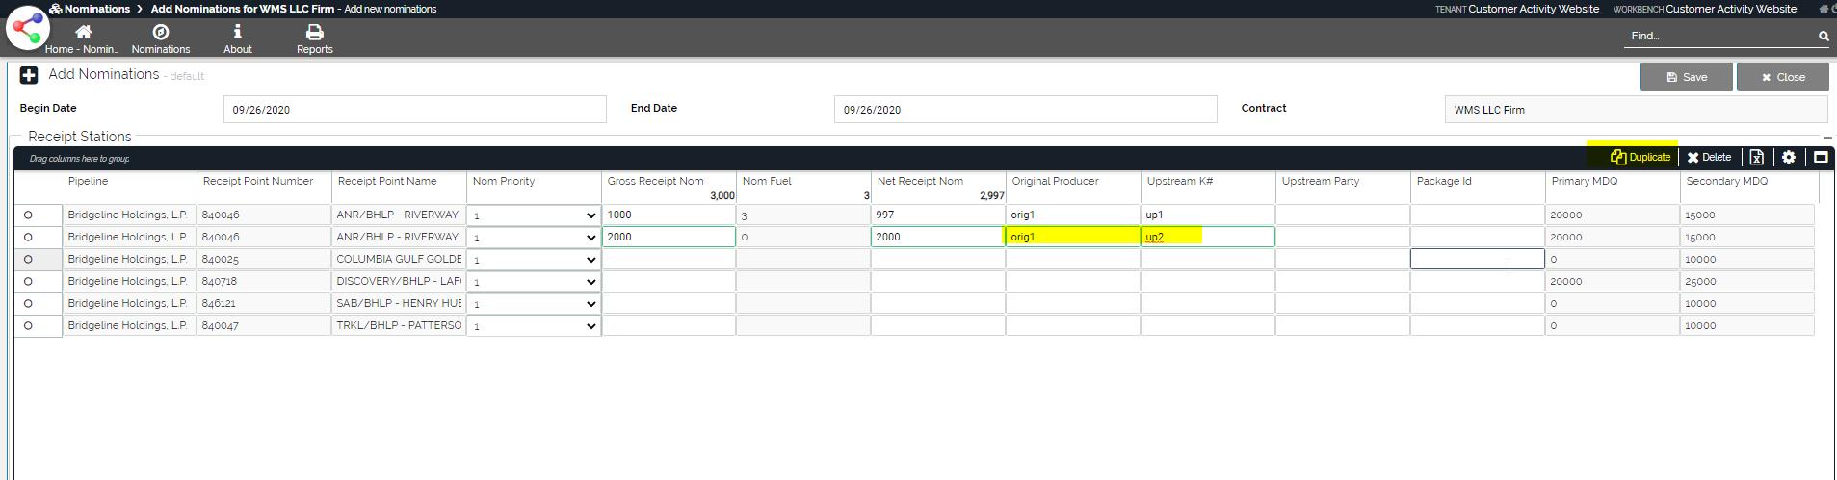1837x480 pixels.
Task: Collapse the Receipt Stations section
Action: (x=1826, y=138)
